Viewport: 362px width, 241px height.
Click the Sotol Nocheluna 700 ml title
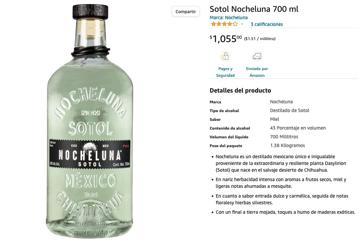pos(254,9)
